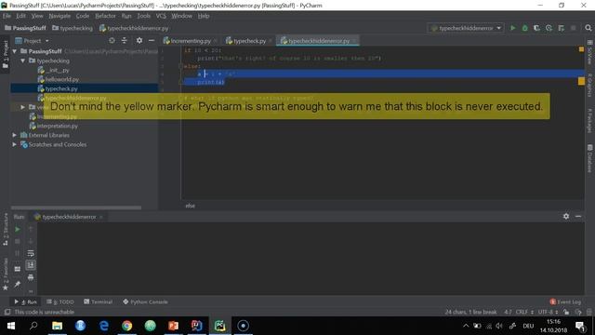Toggle soft-wrap in Run console
This screenshot has height=335, width=595.
[x=31, y=253]
